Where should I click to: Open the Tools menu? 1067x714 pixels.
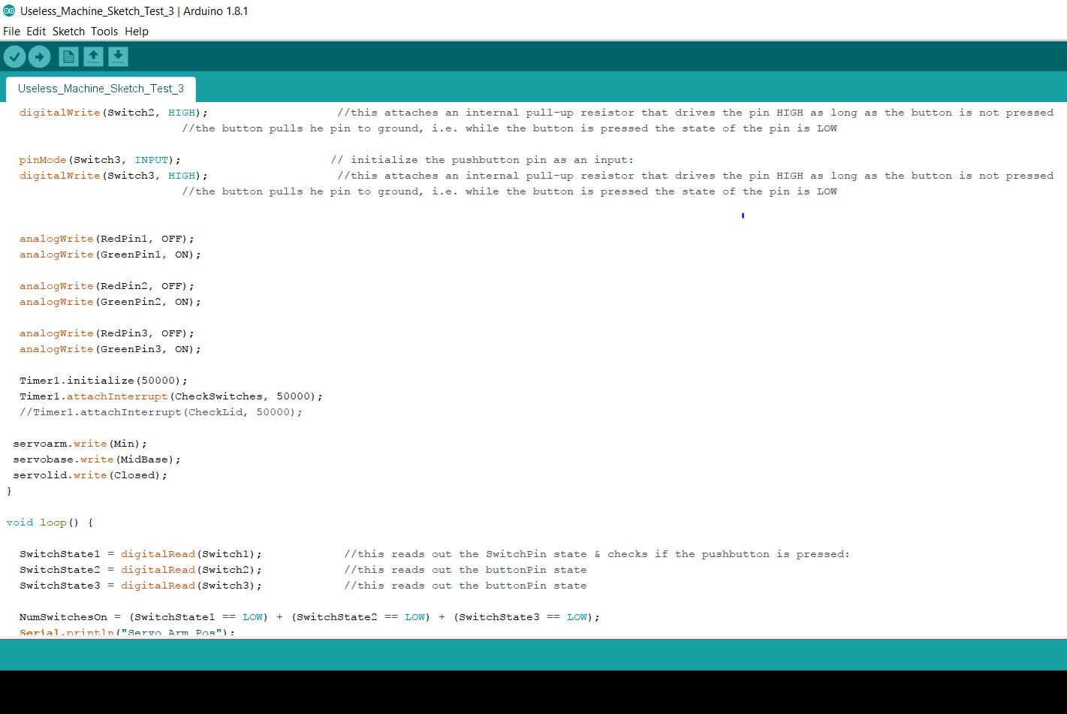(104, 32)
